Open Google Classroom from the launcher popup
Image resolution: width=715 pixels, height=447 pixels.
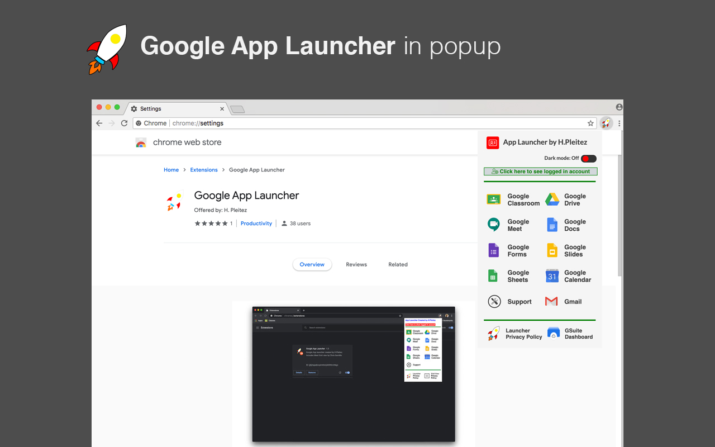coord(513,199)
